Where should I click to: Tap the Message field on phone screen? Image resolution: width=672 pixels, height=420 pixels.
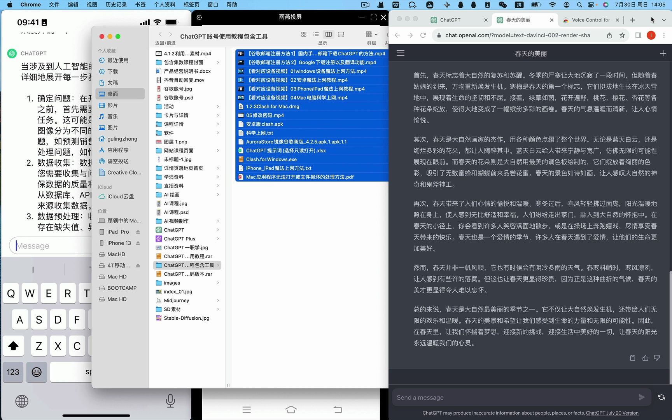pyautogui.click(x=51, y=246)
